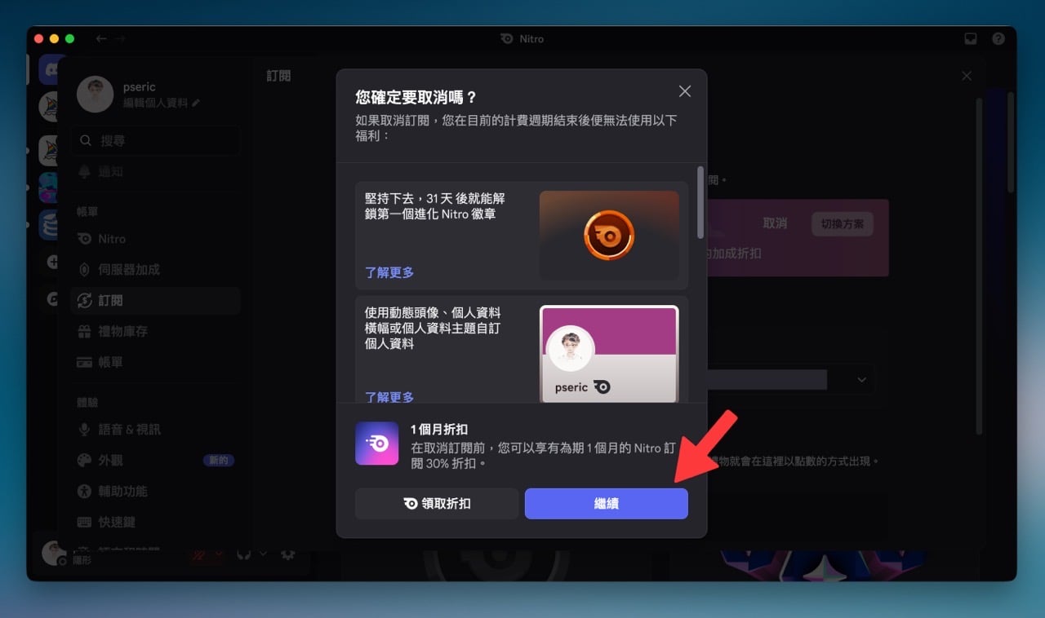Click the purple Nitro discount icon
Viewport: 1045px width, 618px height.
(x=377, y=444)
